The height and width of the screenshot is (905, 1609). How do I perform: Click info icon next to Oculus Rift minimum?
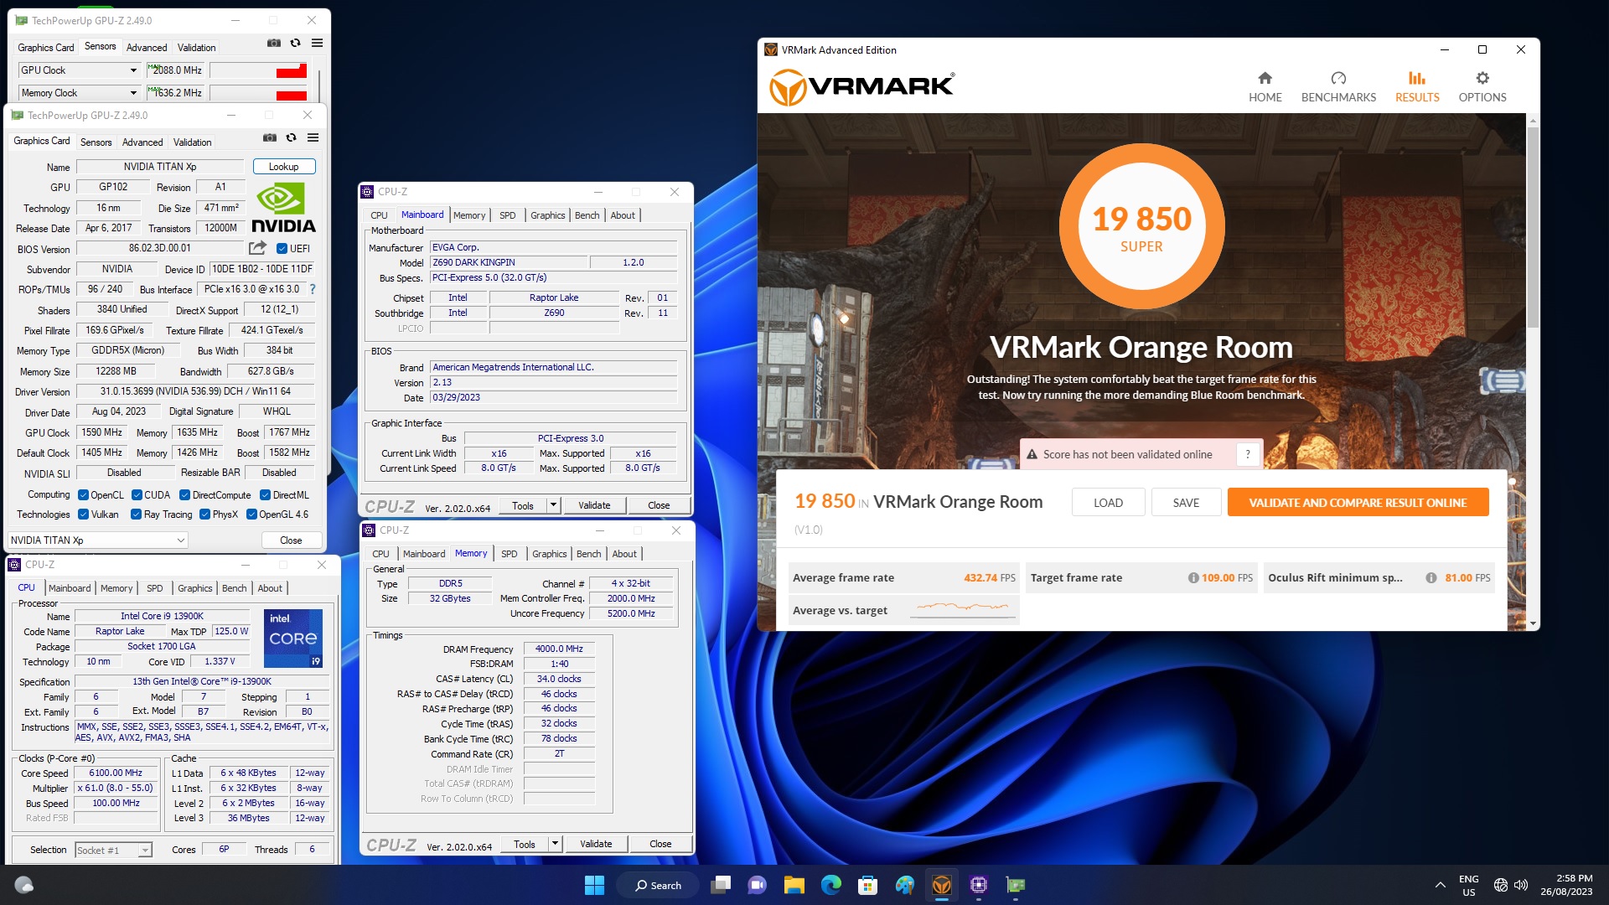coord(1431,577)
